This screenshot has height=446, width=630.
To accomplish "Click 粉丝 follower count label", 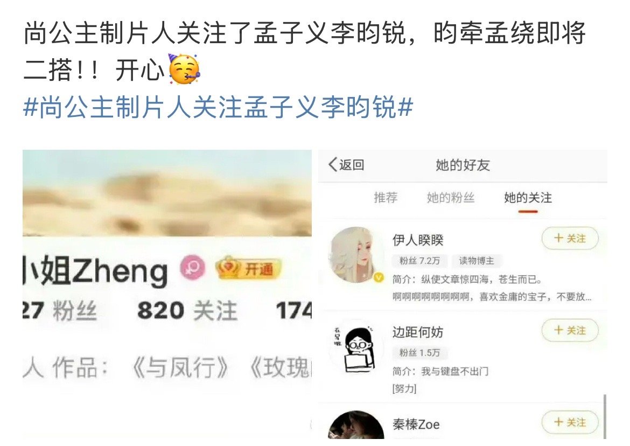I will coord(75,311).
